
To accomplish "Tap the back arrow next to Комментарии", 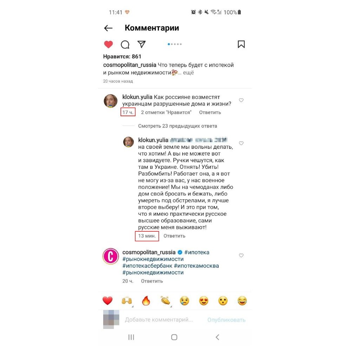I will point(108,28).
